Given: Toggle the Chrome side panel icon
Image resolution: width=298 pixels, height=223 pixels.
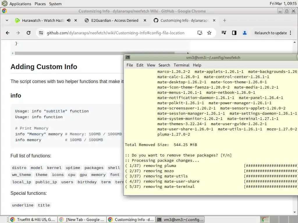Looking at the screenshot, I should tap(234, 33).
